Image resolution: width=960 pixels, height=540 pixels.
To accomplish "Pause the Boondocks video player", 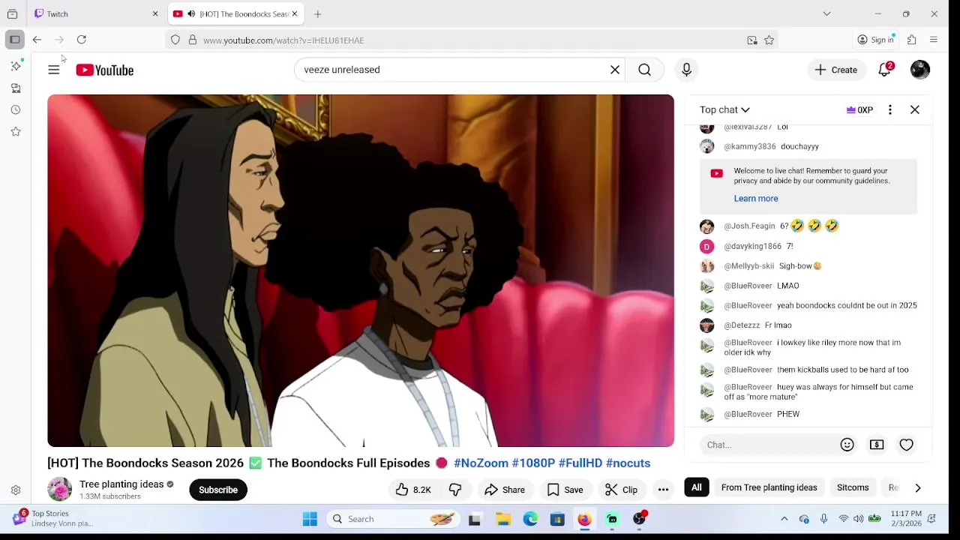I will (361, 271).
